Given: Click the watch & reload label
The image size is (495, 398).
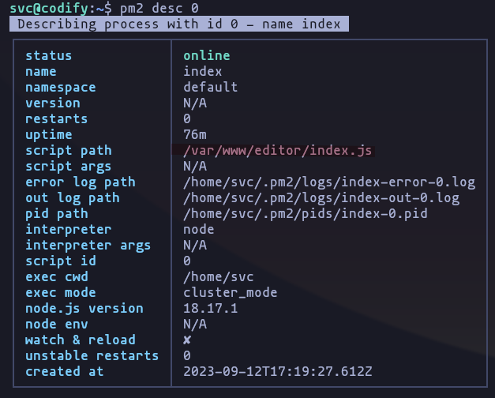Looking at the screenshot, I should 81,340.
